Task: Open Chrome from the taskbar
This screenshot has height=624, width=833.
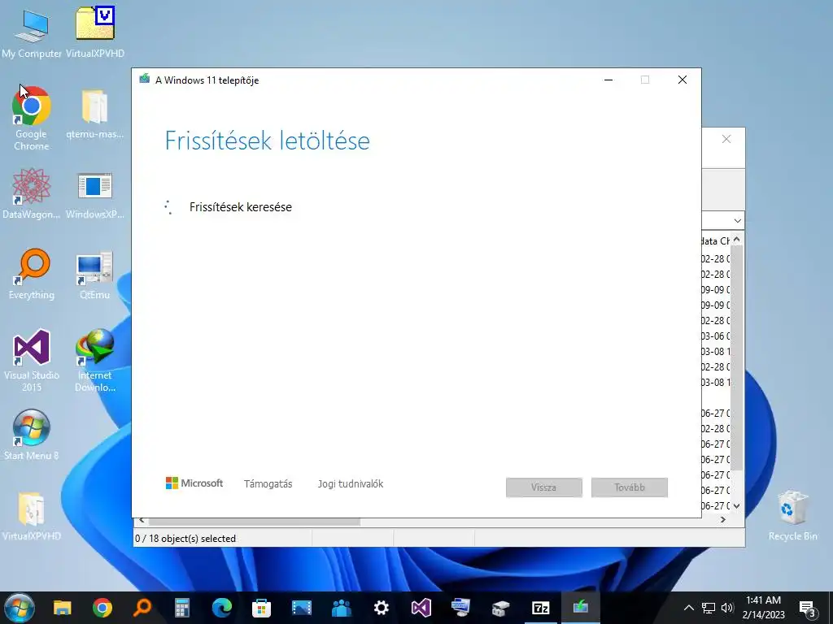Action: point(102,608)
